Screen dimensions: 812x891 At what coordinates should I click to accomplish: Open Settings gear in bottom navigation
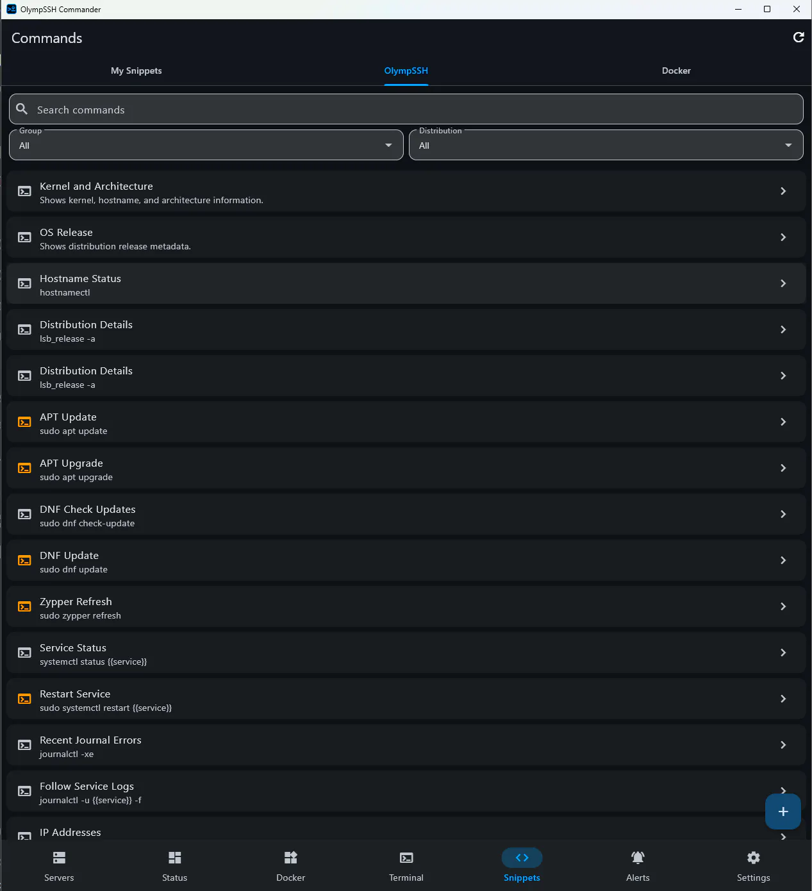coord(753,866)
